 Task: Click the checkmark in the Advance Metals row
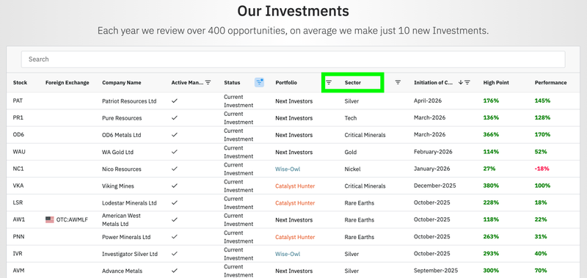click(x=175, y=271)
